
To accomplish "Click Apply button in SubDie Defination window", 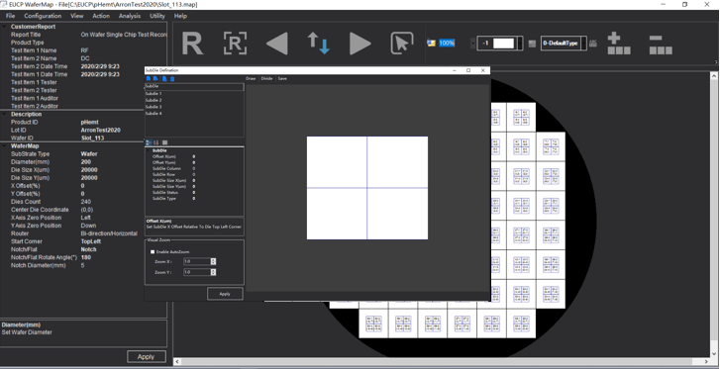I will [x=225, y=294].
